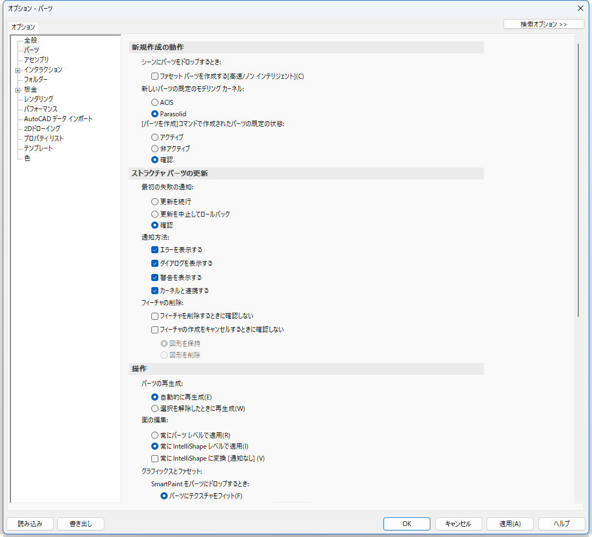
Task: Open the レンダリング options category
Action: tap(38, 99)
